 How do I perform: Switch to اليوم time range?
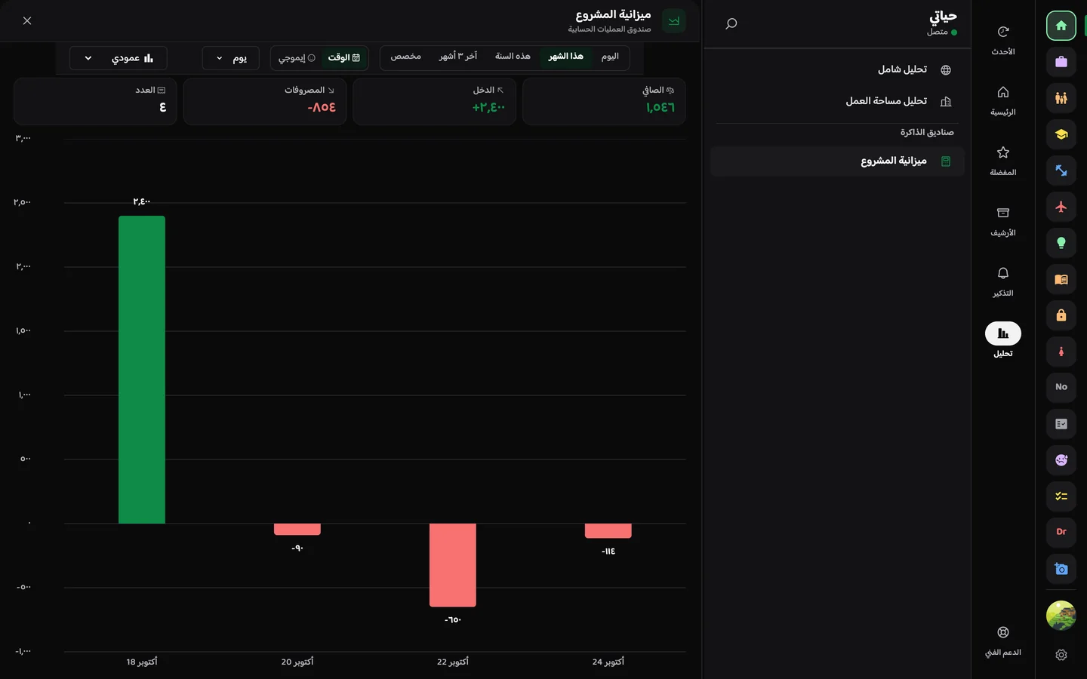pos(610,57)
